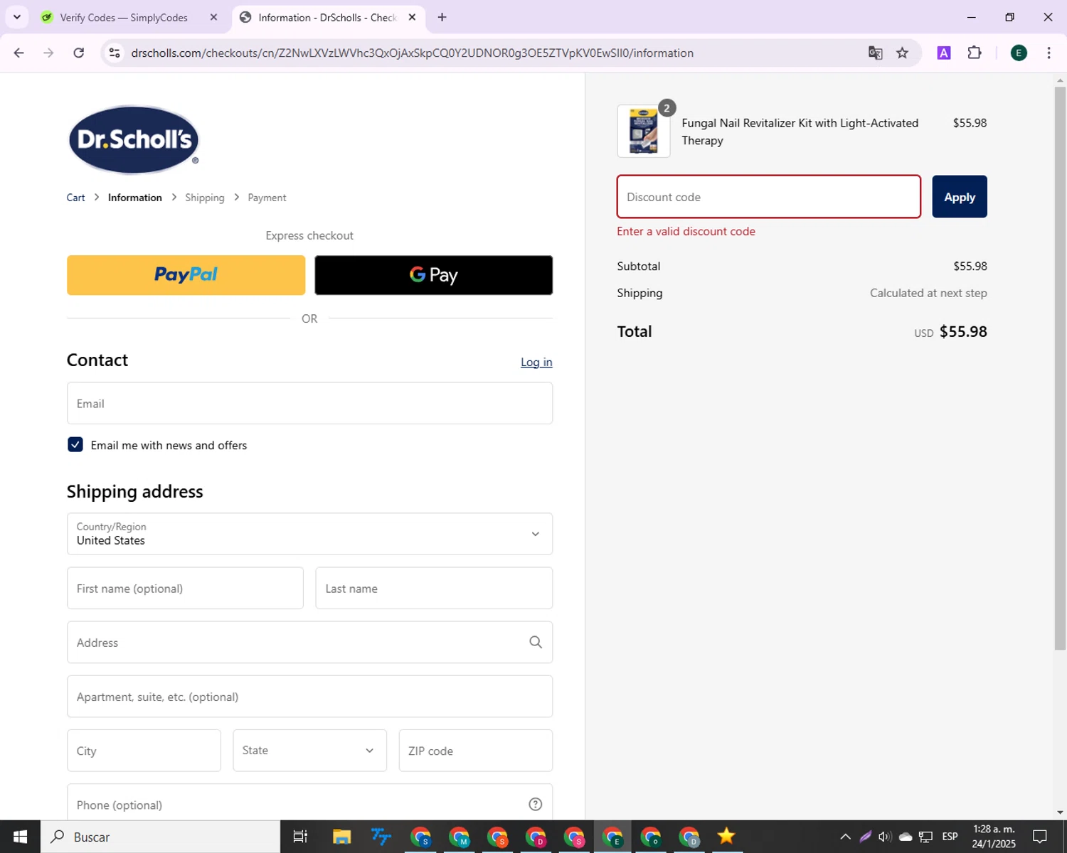The width and height of the screenshot is (1067, 853).
Task: Uncheck Email me with news and offers
Action: [75, 445]
